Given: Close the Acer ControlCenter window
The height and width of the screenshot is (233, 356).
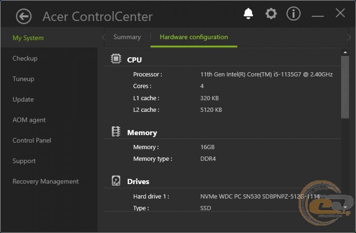Looking at the screenshot, I should pyautogui.click(x=340, y=13).
